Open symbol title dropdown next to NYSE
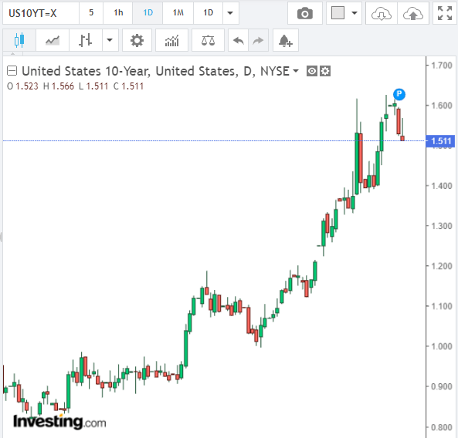This screenshot has height=438, width=458. (296, 71)
